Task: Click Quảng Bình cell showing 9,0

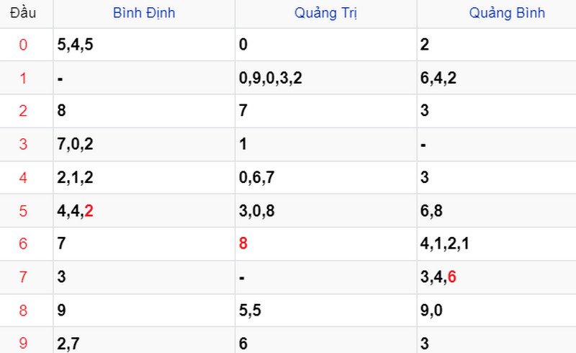Action: [x=432, y=310]
